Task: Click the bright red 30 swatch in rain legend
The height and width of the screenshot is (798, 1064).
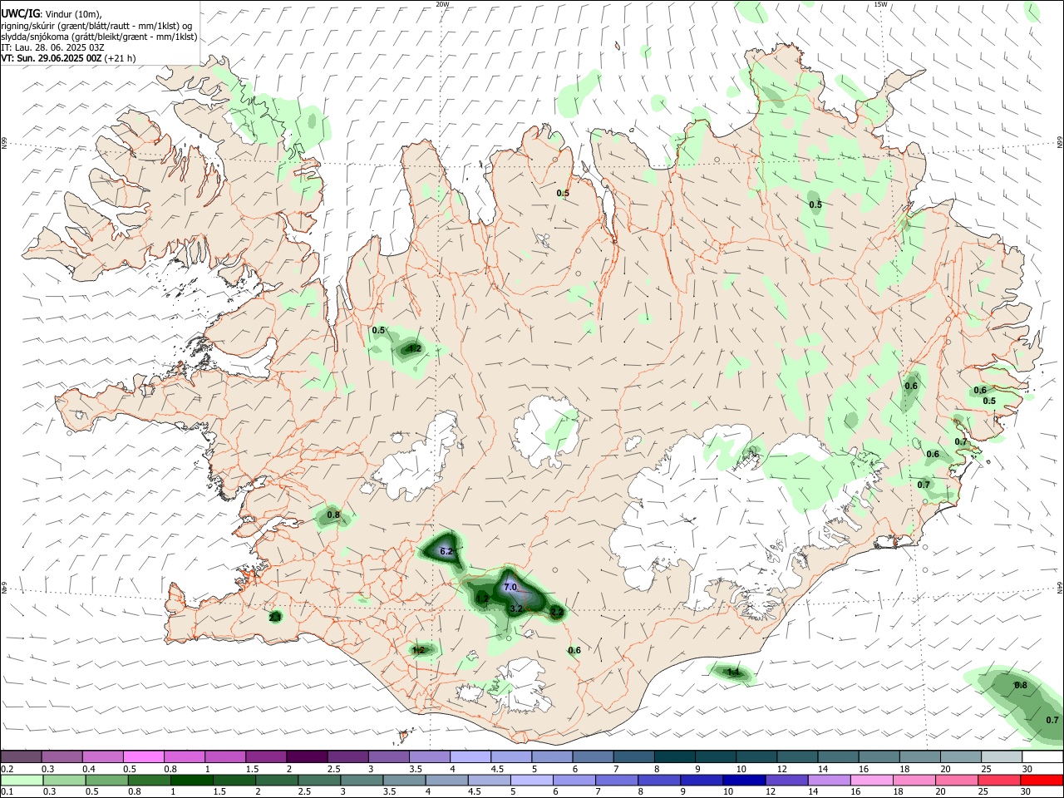Action: click(x=1042, y=780)
